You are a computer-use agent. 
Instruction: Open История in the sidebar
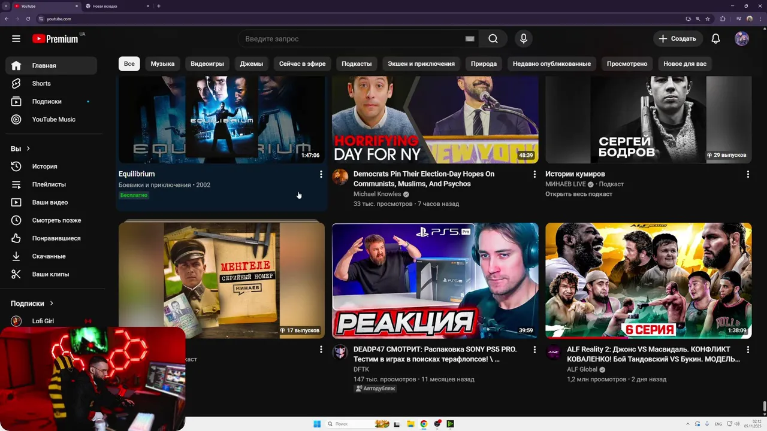[51, 166]
